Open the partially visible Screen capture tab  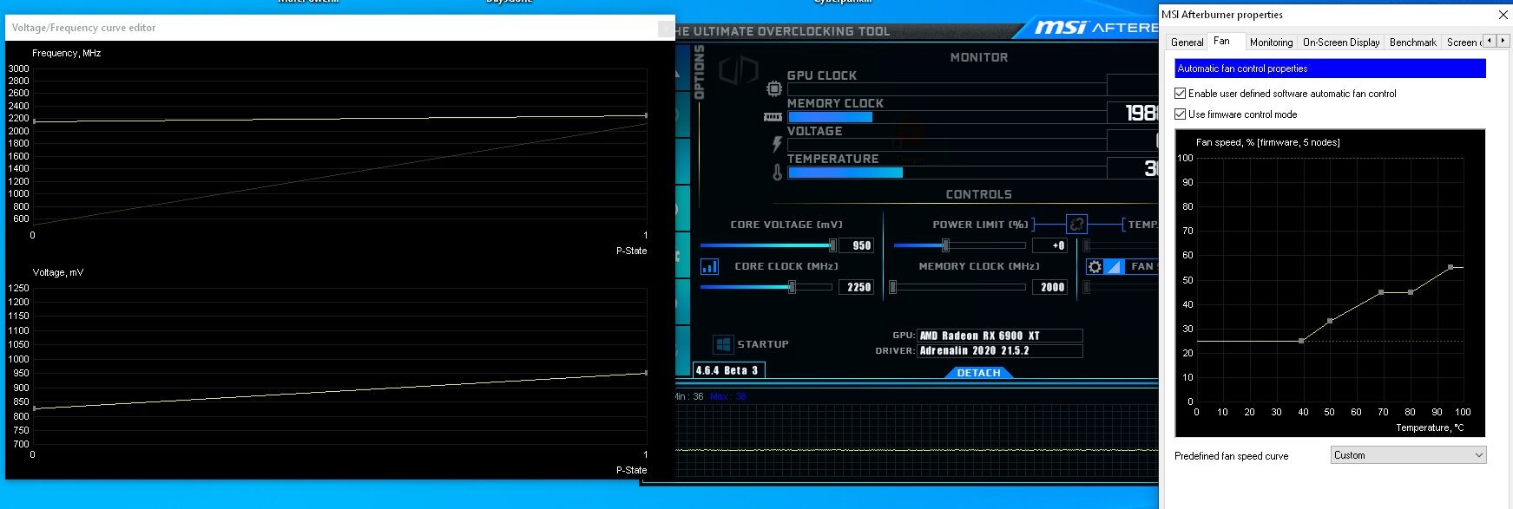coord(1463,42)
